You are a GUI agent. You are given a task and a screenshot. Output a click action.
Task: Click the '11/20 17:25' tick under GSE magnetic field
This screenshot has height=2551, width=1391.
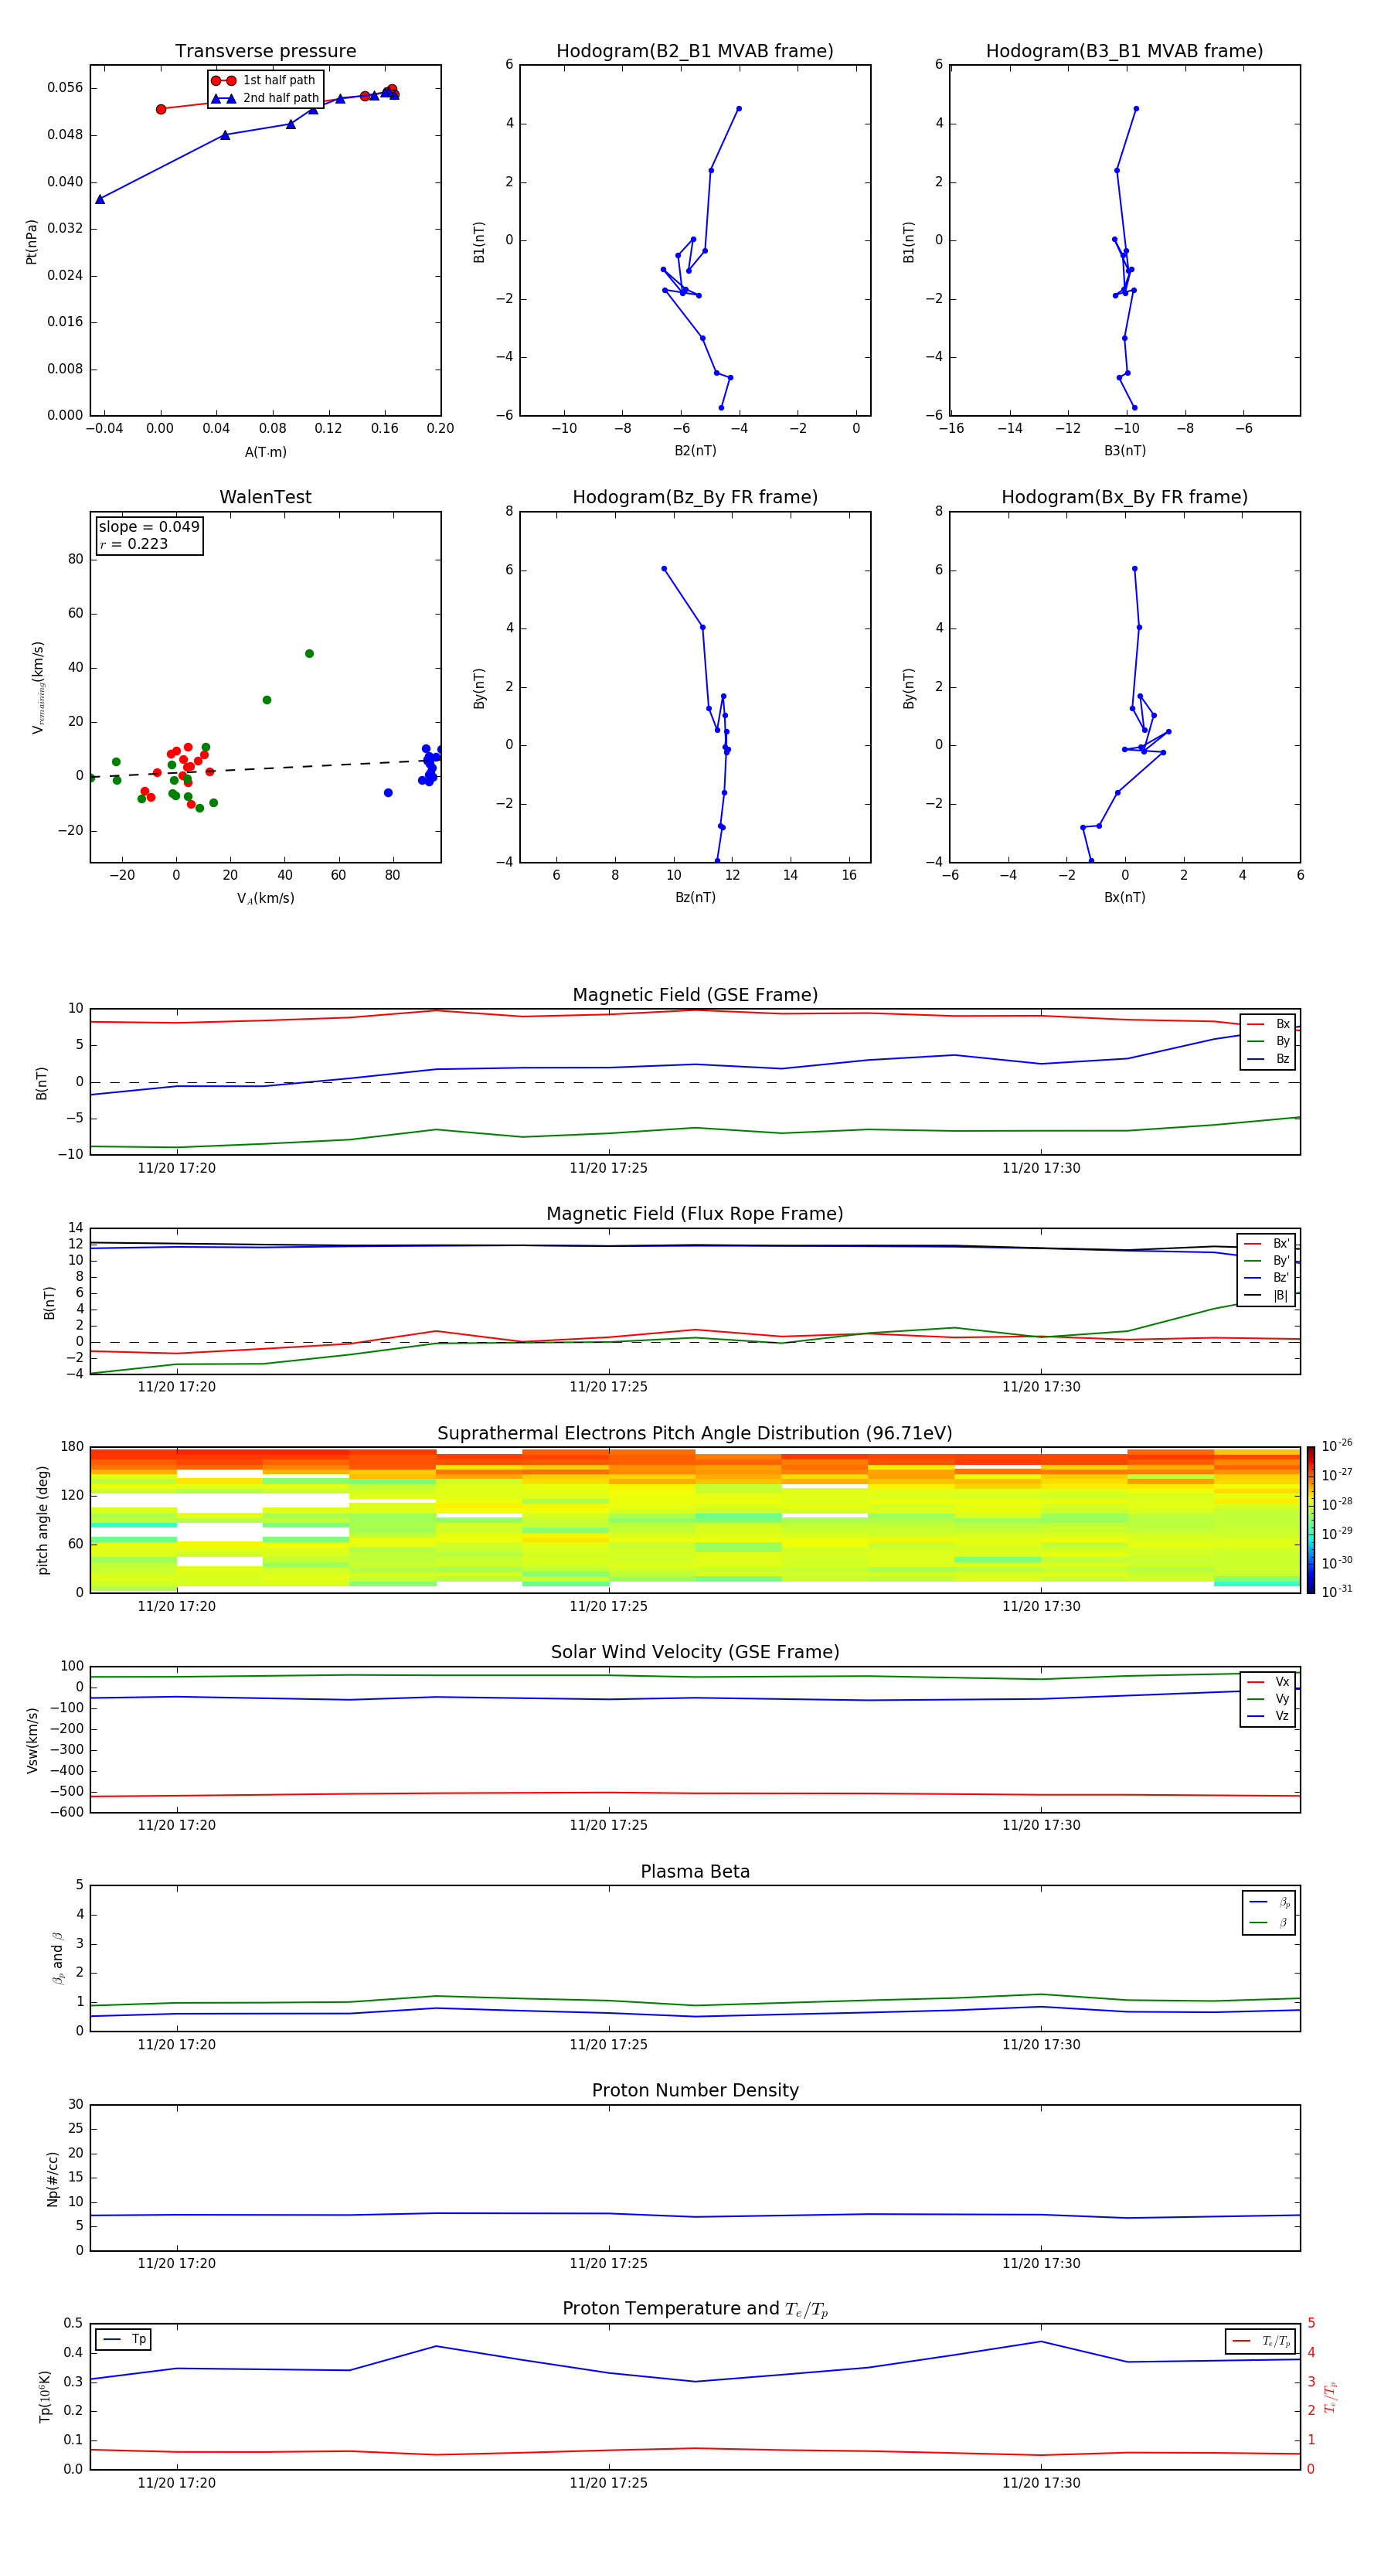click(608, 1169)
